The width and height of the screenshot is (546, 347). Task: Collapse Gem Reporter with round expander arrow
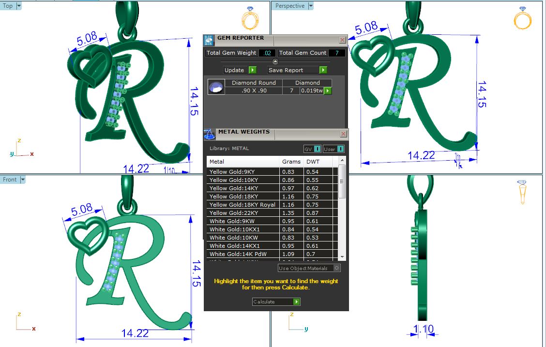click(x=275, y=61)
